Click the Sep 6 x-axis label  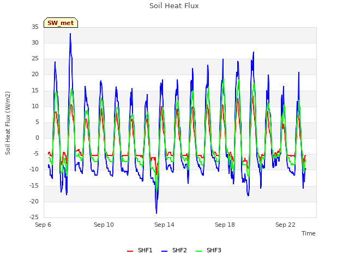coord(43,225)
